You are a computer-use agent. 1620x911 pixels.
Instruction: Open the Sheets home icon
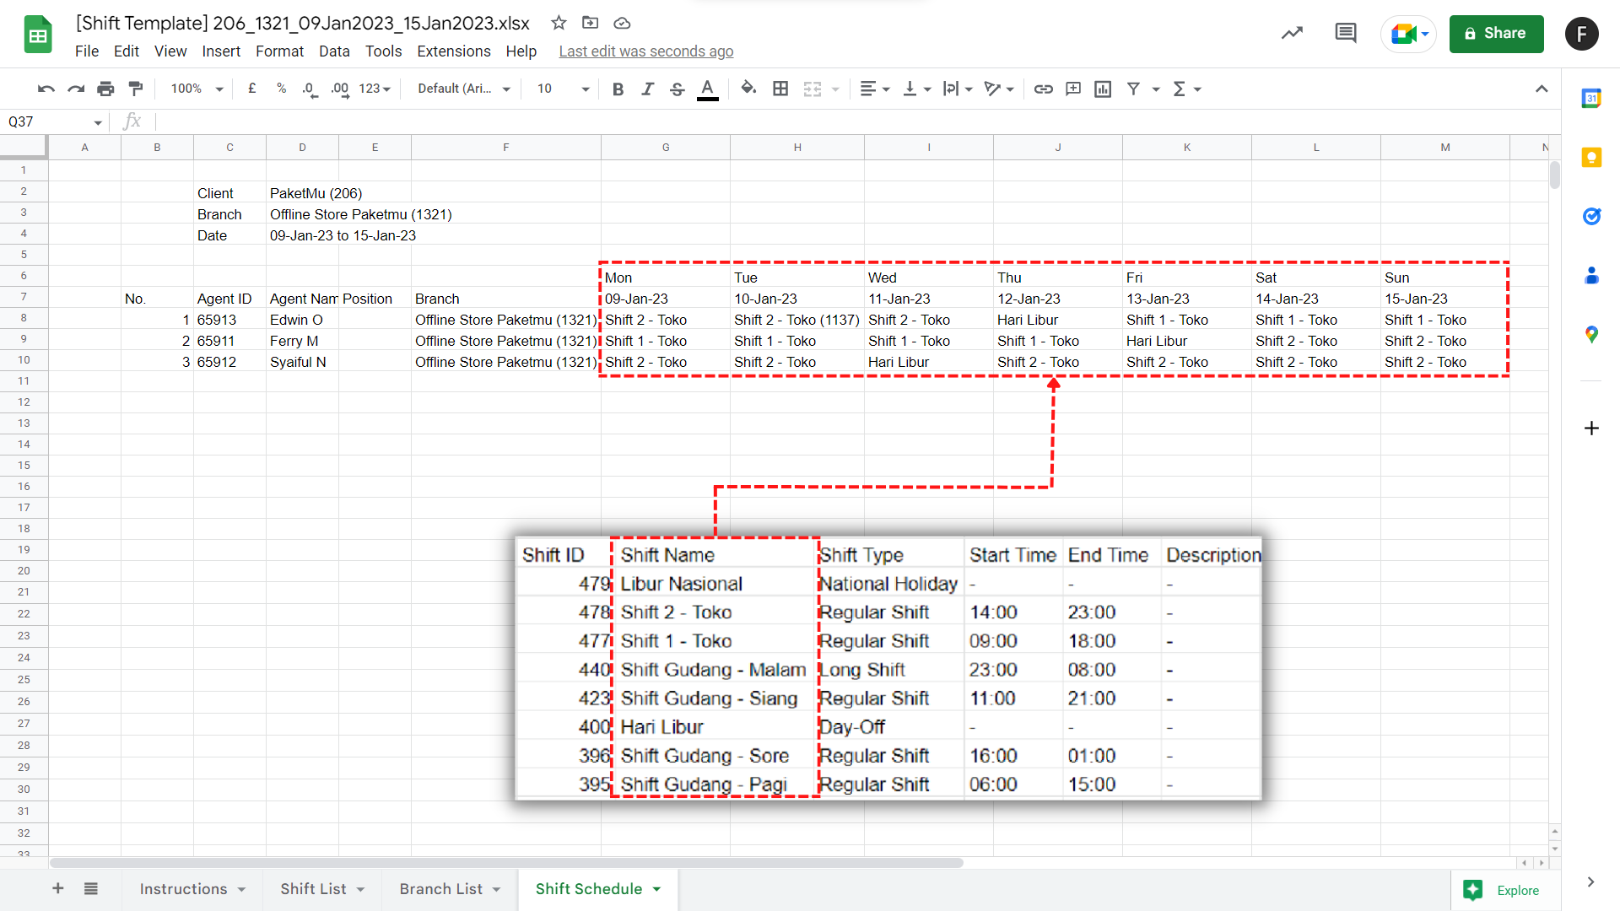coord(38,35)
